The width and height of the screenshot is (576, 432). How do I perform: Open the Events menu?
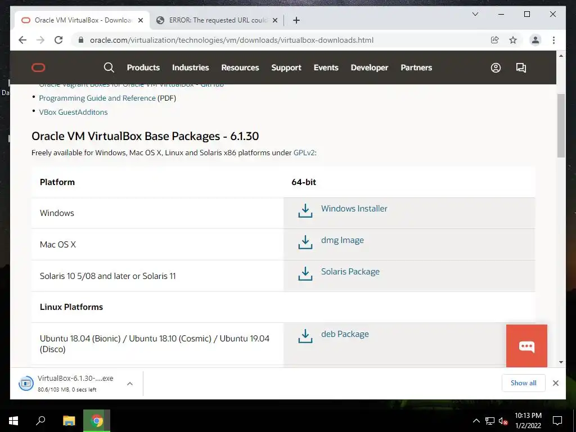pyautogui.click(x=326, y=67)
